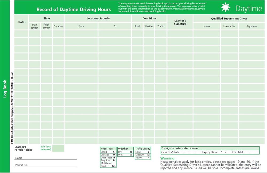Click the Licence No. column header
267x173 pixels.
[229, 26]
